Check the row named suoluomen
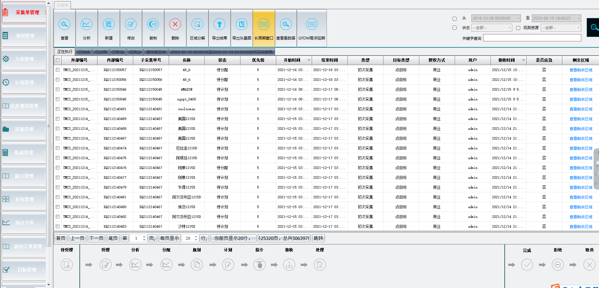This screenshot has height=288, width=599. point(58,109)
